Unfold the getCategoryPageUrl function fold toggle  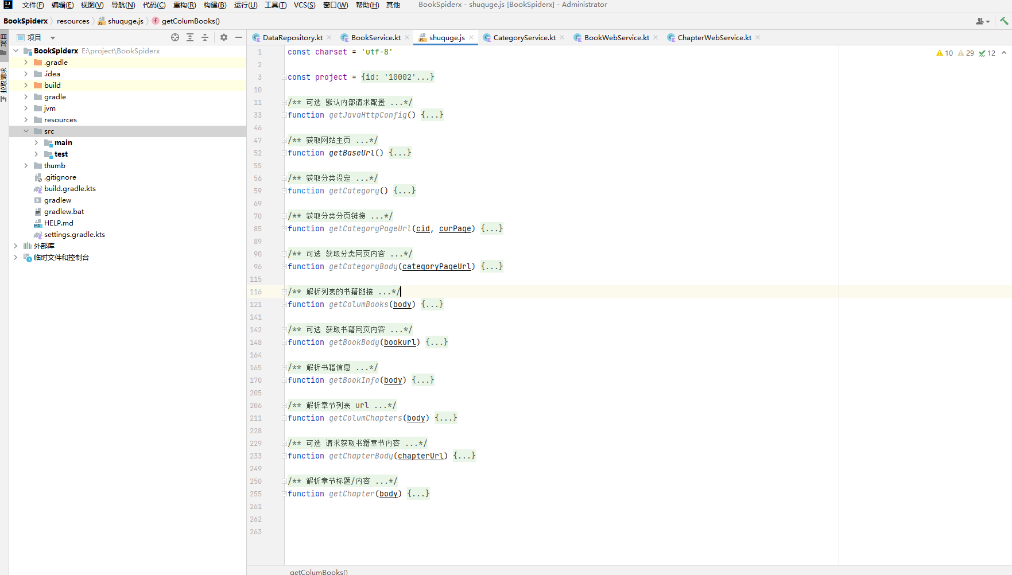(x=284, y=228)
